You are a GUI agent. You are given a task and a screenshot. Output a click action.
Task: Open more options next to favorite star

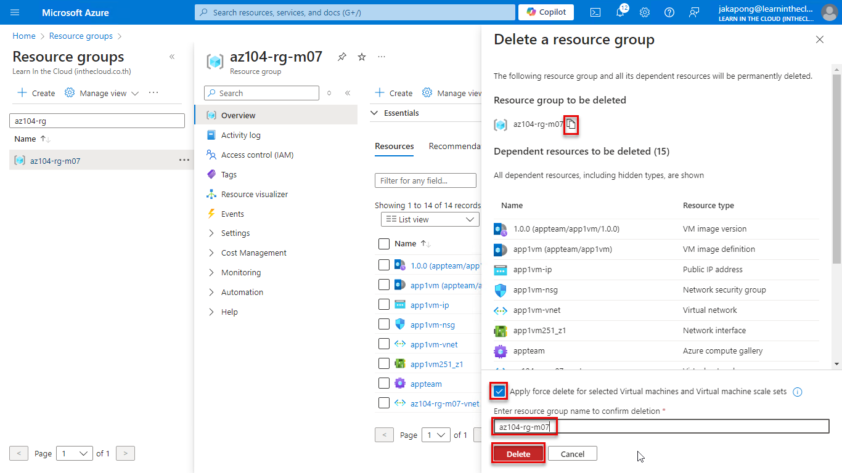pyautogui.click(x=382, y=57)
